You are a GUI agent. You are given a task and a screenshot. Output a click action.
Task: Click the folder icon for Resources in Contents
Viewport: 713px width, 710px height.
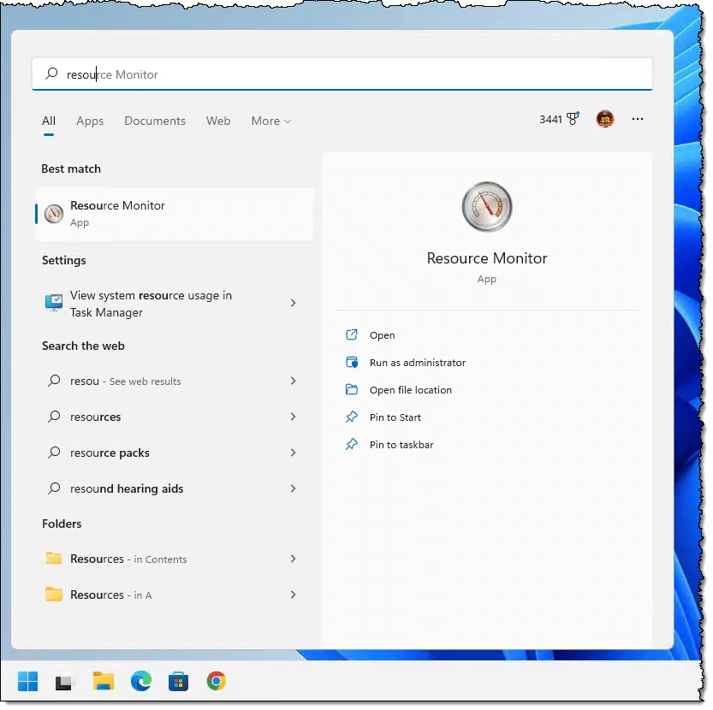tap(54, 559)
